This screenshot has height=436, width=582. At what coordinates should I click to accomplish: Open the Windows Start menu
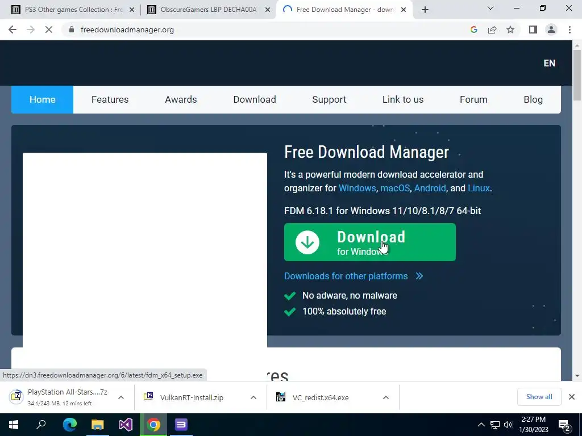coord(14,425)
